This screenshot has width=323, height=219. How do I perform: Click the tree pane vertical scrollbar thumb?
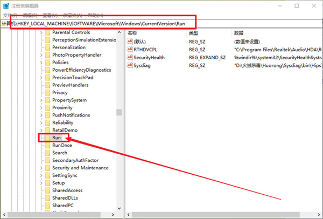(x=119, y=112)
